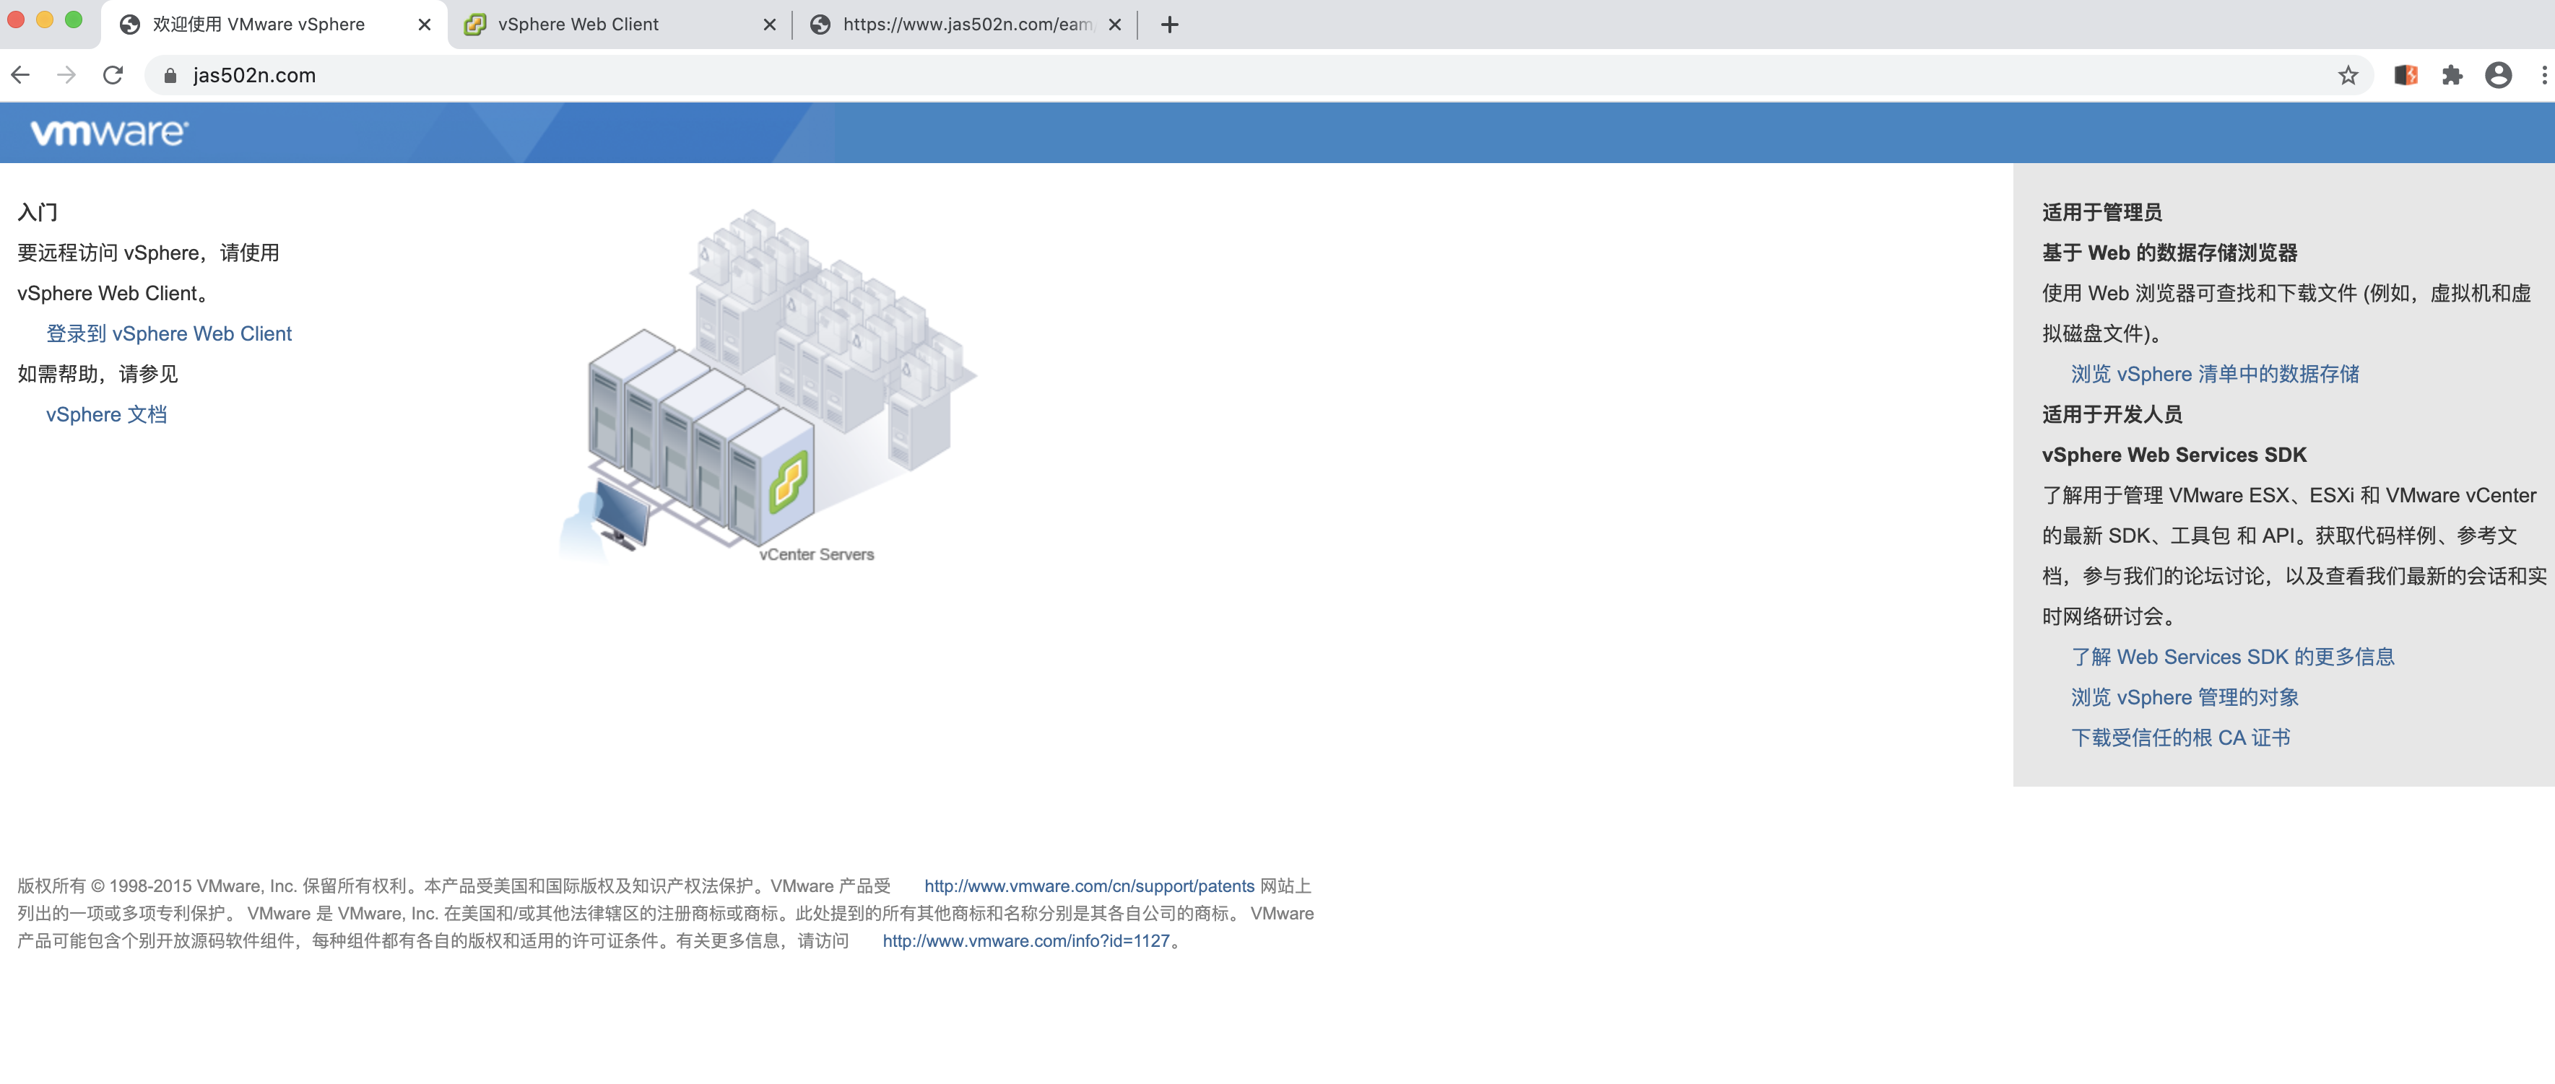Viewport: 2555px width, 1084px height.
Task: Switch to the 欢迎使用 VMware vSphere tab
Action: [x=274, y=25]
